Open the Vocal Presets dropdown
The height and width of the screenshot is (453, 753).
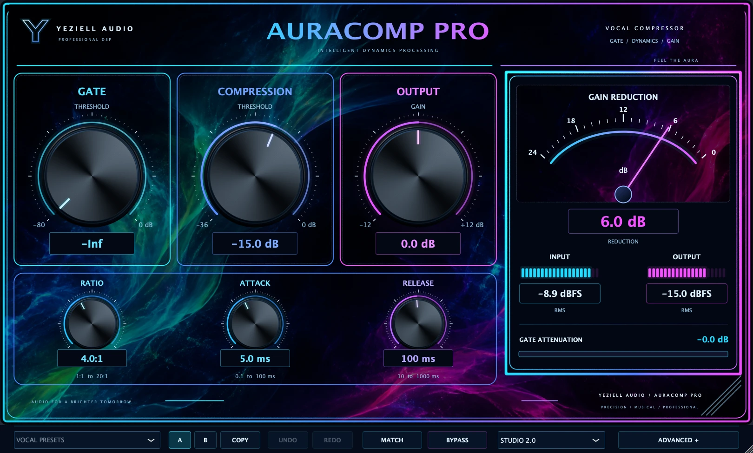click(x=87, y=440)
